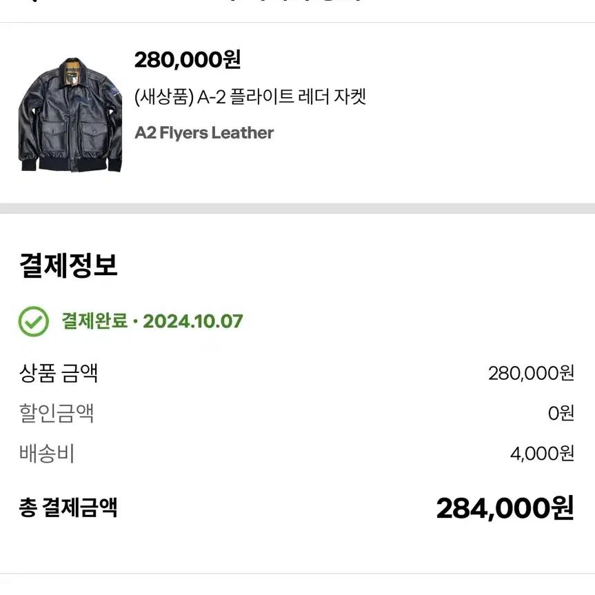Click the 결제완료 2024.10.07 status text

coord(152,321)
